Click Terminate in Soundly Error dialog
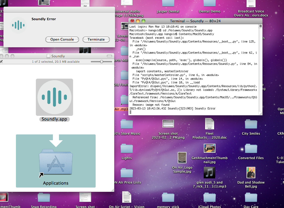Image resolution: width=284 pixels, height=208 pixels. [96, 39]
